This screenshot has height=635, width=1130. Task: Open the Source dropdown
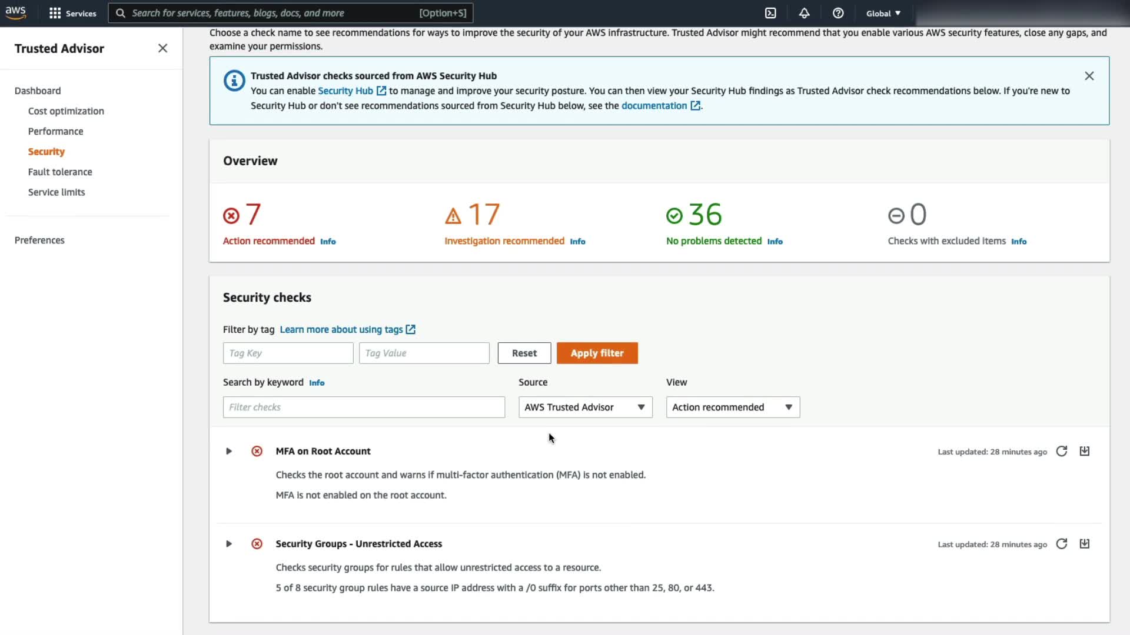click(585, 407)
